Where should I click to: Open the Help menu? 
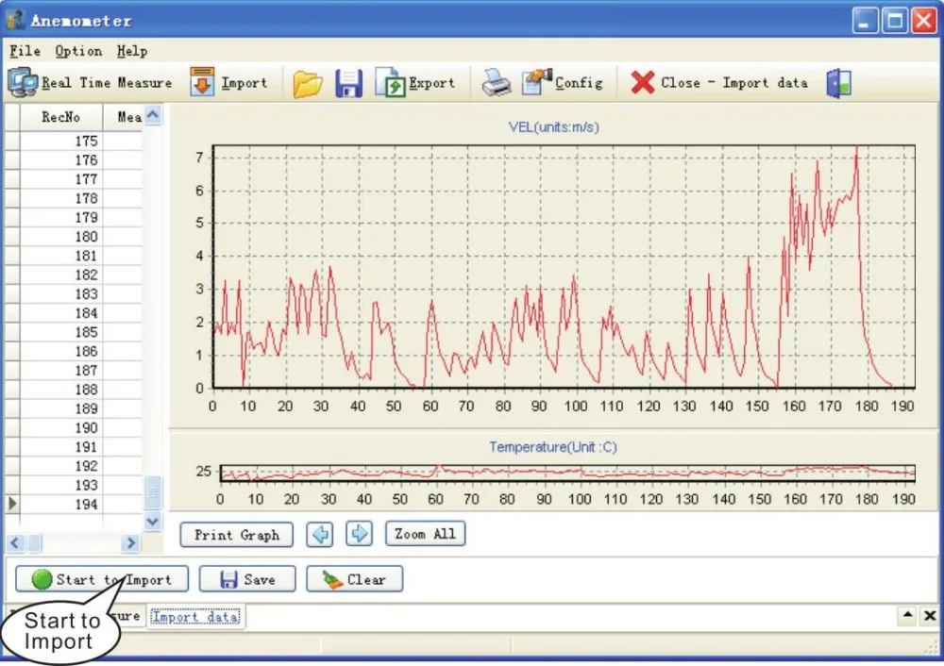132,51
